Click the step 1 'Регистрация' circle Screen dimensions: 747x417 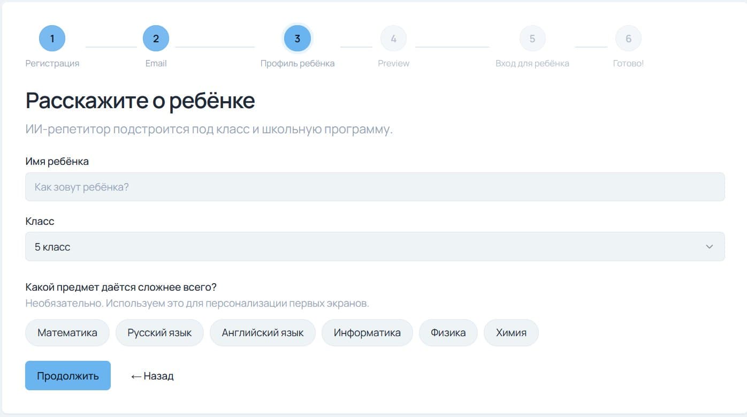(52, 38)
